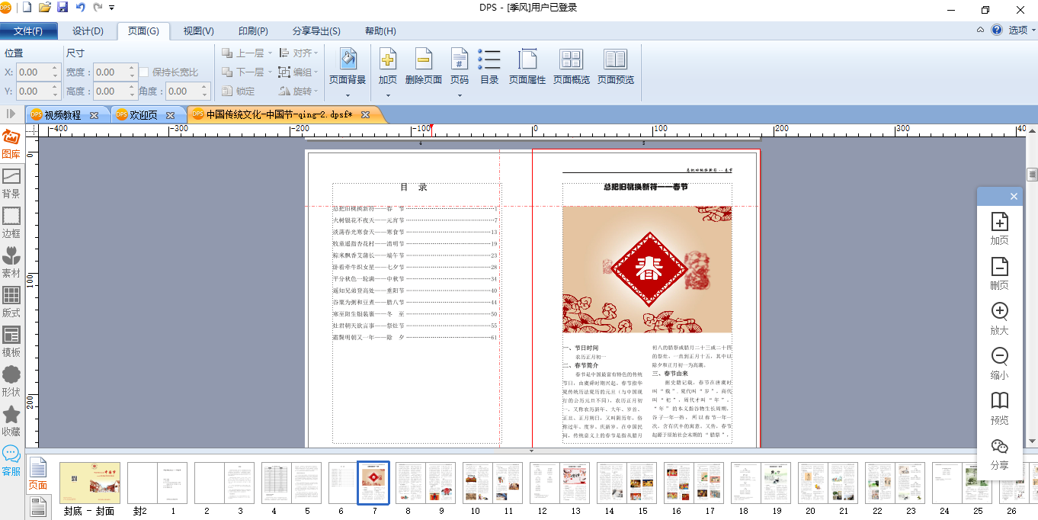Expand the 加页 dropdown arrow
The image size is (1038, 520).
388,96
